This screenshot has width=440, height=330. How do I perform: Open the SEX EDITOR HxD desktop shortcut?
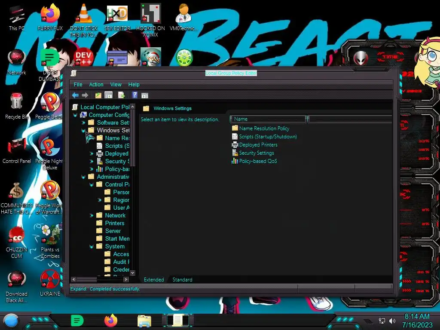117,17
